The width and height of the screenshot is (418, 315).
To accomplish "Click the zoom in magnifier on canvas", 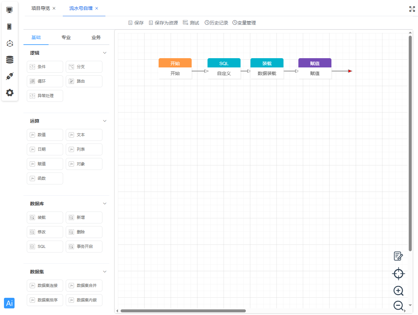I will click(x=398, y=291).
